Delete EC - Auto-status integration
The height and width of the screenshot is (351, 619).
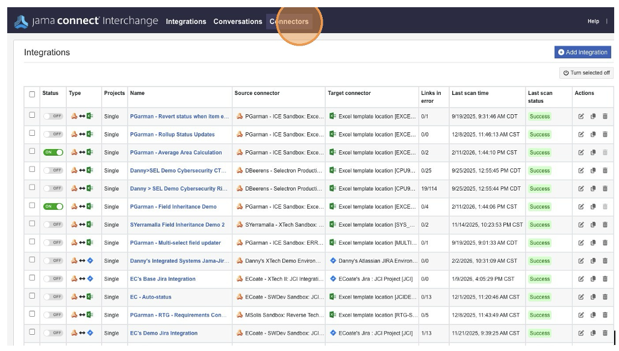(x=605, y=297)
